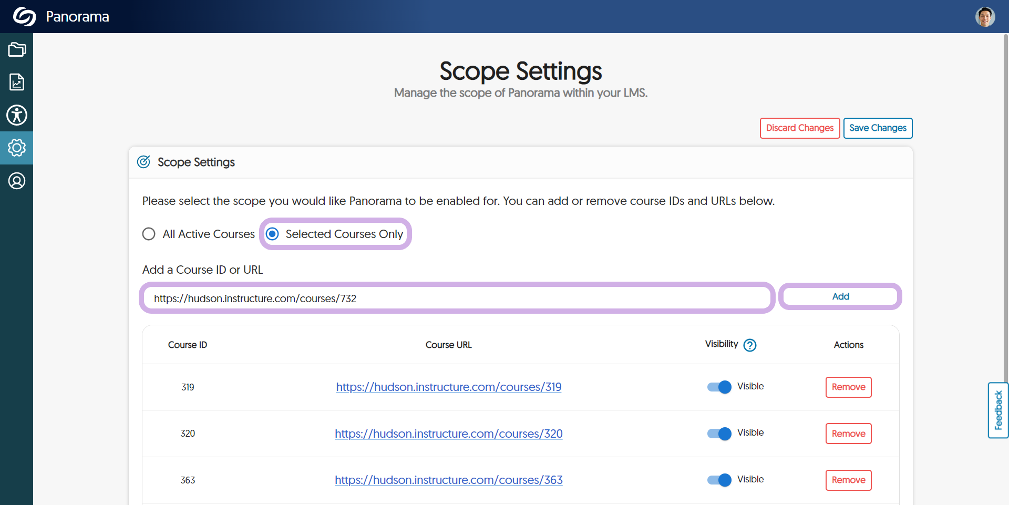Open the courses/320 URL link
1009x505 pixels.
pyautogui.click(x=449, y=434)
